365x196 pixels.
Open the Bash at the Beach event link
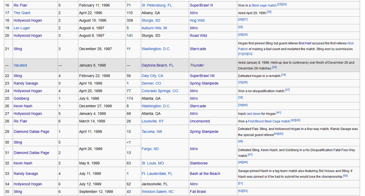[x=205, y=174]
